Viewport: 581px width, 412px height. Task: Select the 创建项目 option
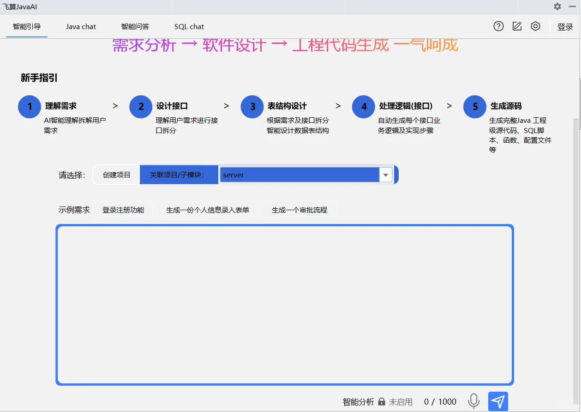pos(117,175)
